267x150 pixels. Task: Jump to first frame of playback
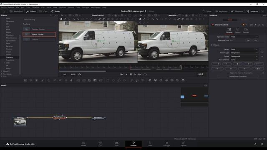coord(121,74)
